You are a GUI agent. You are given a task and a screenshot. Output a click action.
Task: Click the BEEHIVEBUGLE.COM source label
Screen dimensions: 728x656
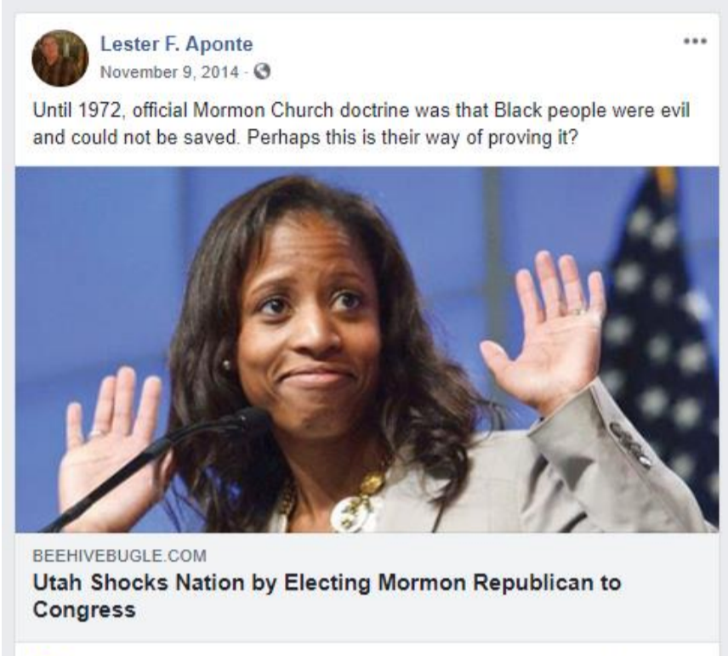pyautogui.click(x=120, y=556)
